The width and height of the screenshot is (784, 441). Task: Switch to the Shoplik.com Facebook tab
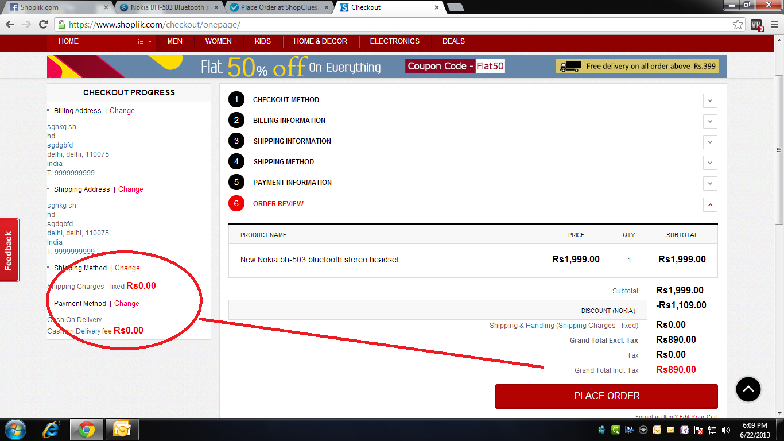click(57, 7)
